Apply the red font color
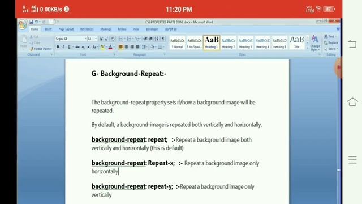Image resolution: width=362 pixels, height=204 pixels. click(110, 47)
